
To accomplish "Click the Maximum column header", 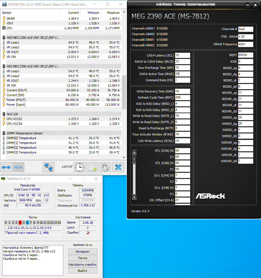I will coord(111,13).
